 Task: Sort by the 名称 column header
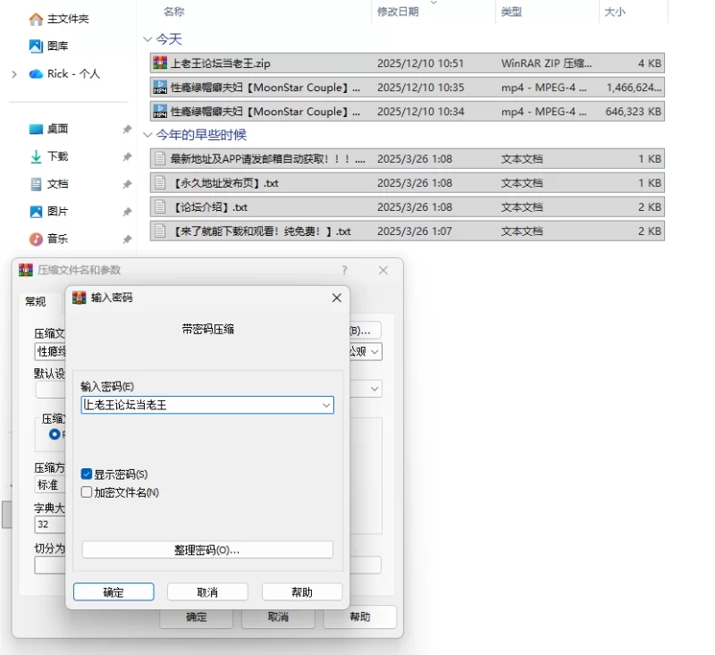tap(174, 12)
